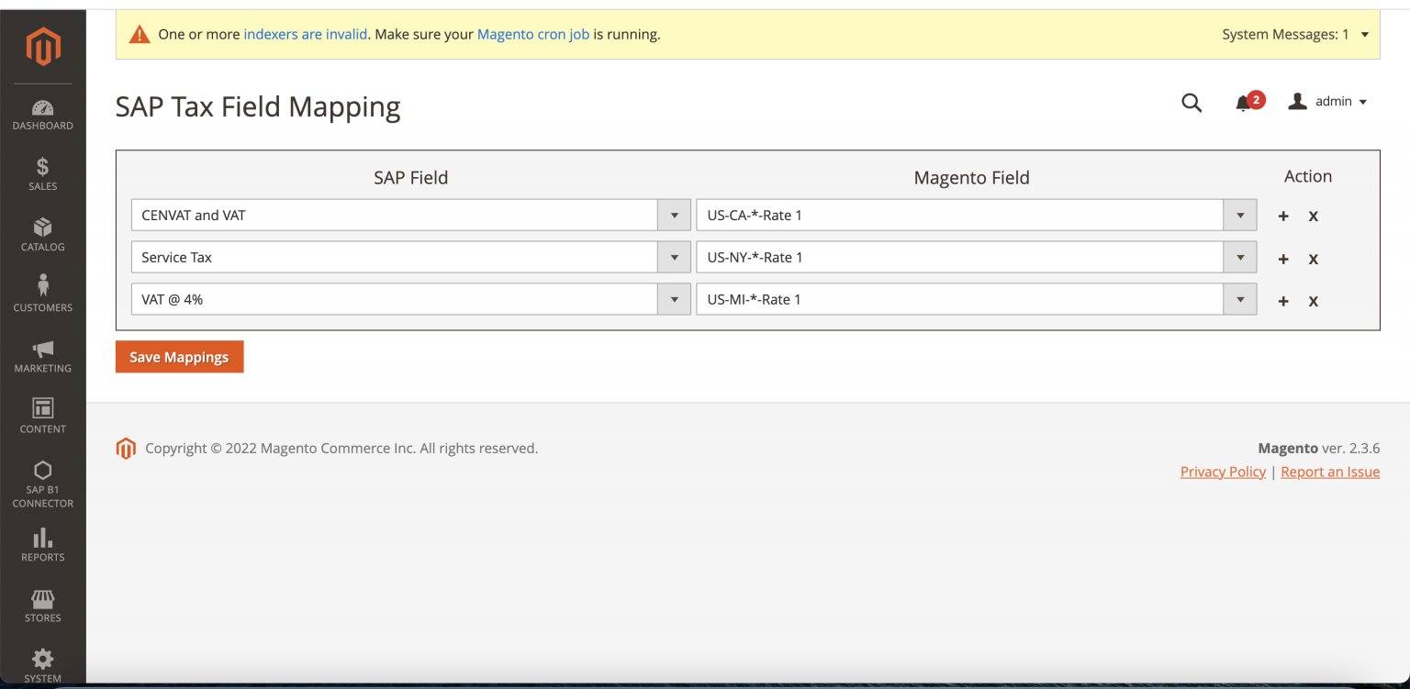This screenshot has width=1410, height=689.
Task: Click the search magnifier icon
Action: tap(1191, 103)
